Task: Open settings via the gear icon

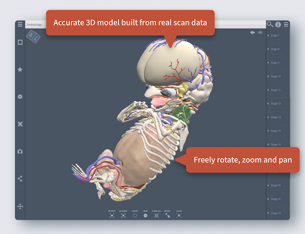Action: click(x=20, y=97)
